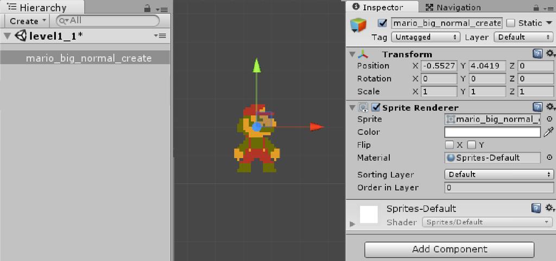Click the Rotation X field
This screenshot has height=261, width=556.
coord(439,78)
